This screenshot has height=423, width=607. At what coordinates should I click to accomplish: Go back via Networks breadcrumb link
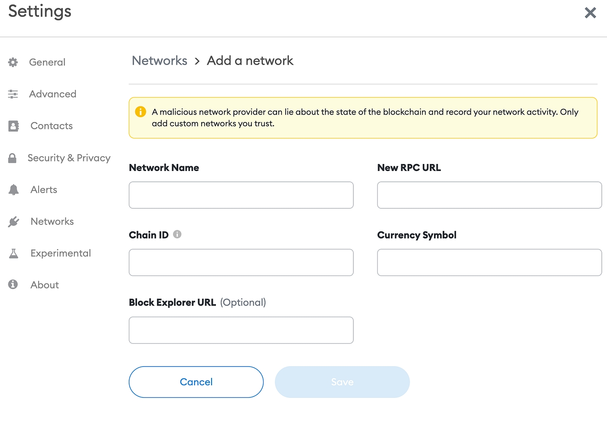160,61
